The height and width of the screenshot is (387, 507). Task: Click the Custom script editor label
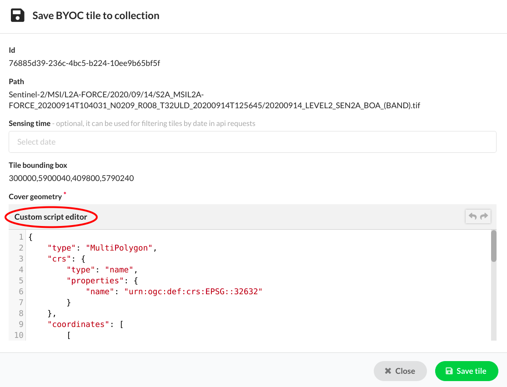[51, 216]
